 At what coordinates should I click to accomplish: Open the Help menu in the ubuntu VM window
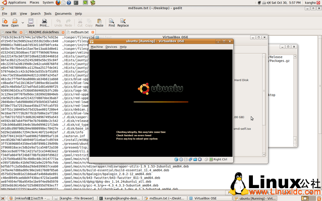(x=123, y=47)
